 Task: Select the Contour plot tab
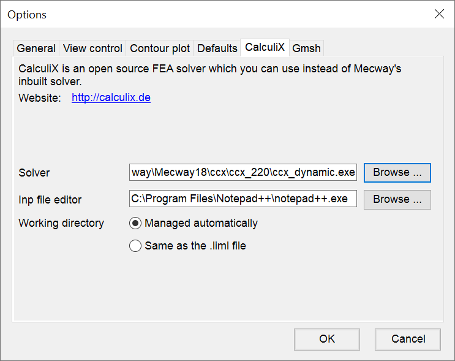pos(160,48)
